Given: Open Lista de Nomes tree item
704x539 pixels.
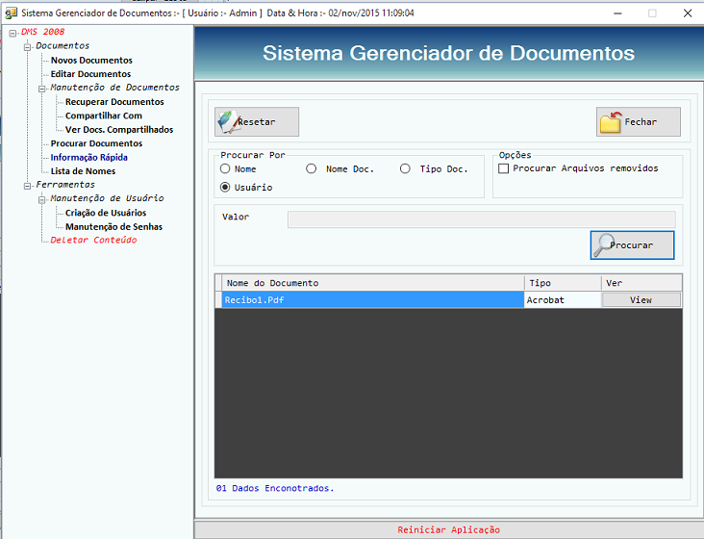Looking at the screenshot, I should pos(83,171).
